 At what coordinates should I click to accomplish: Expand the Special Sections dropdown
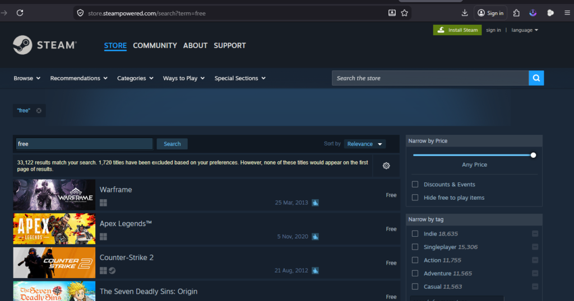[x=240, y=78]
